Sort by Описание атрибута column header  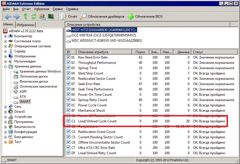(x=104, y=52)
